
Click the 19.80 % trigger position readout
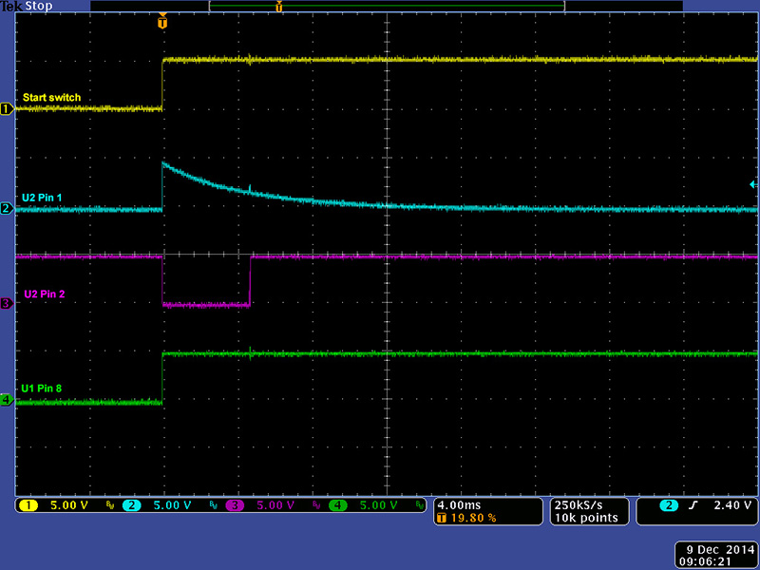click(473, 518)
